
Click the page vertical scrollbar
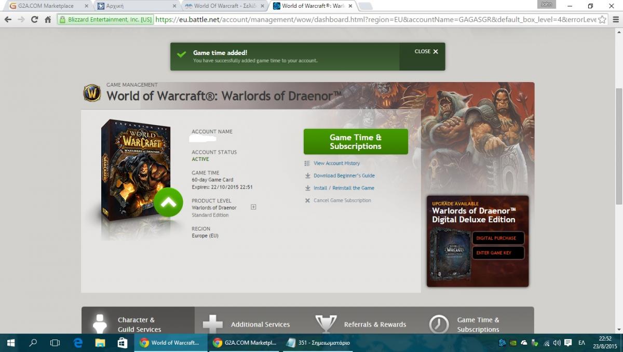(618, 145)
